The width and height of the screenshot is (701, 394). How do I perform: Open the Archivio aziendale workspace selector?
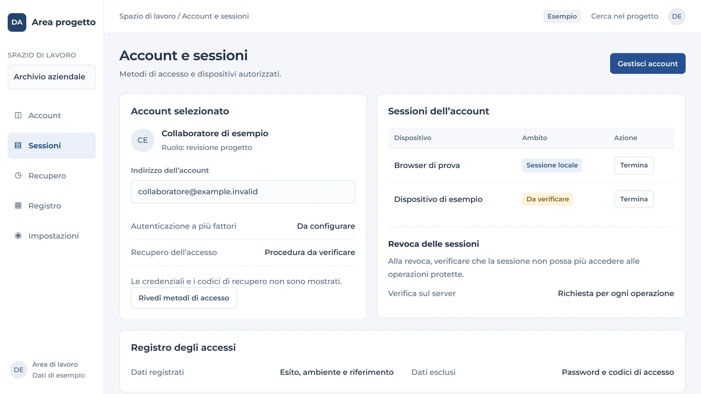51,77
